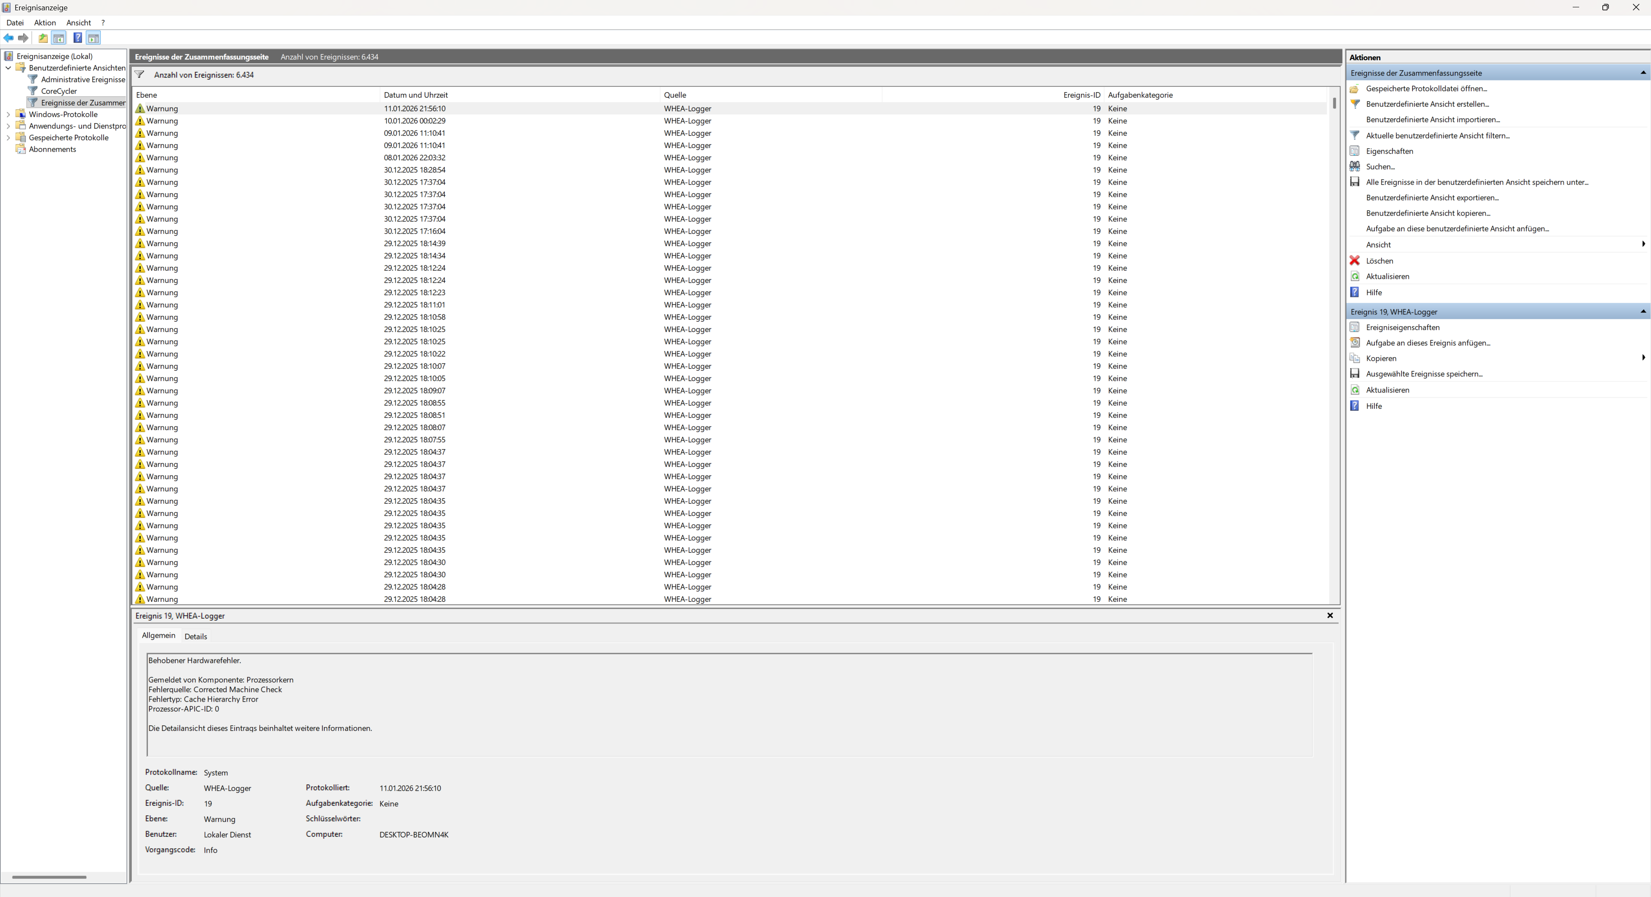1651x897 pixels.
Task: Expand the Windows-Protokolle tree node
Action: coord(8,115)
